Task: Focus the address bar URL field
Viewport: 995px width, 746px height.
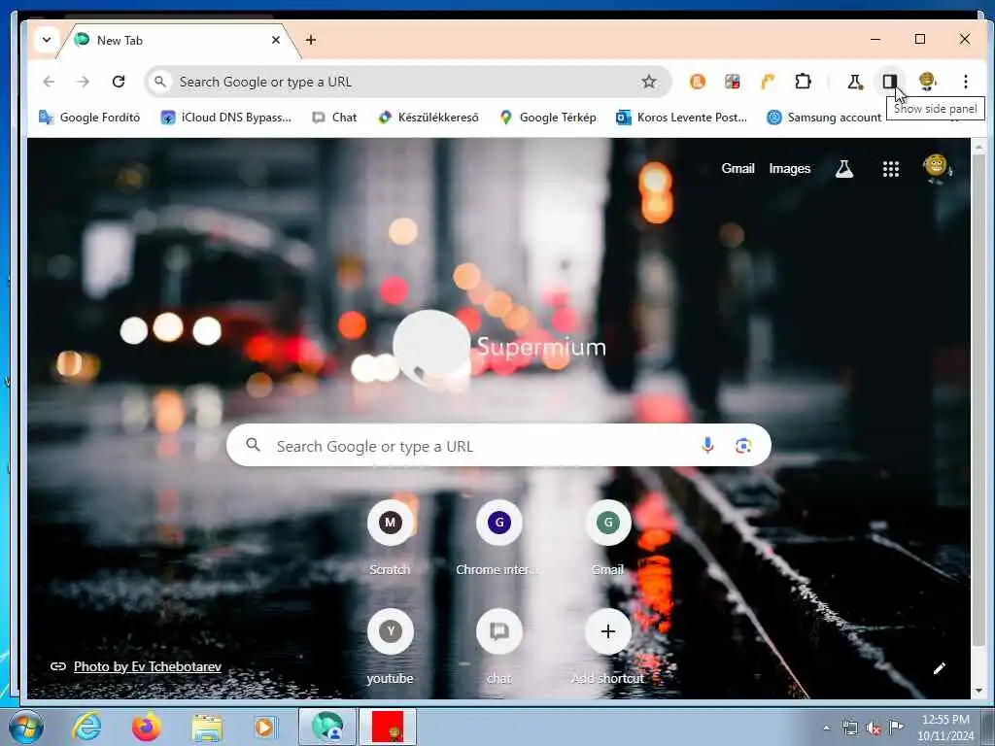Action: coord(406,82)
